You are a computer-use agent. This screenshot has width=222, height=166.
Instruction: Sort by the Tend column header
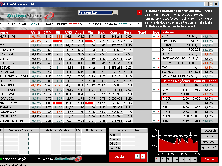tap(142, 32)
